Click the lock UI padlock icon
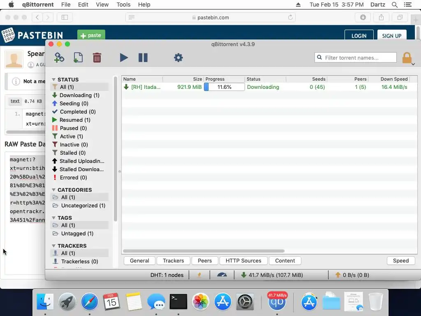 coord(407,58)
